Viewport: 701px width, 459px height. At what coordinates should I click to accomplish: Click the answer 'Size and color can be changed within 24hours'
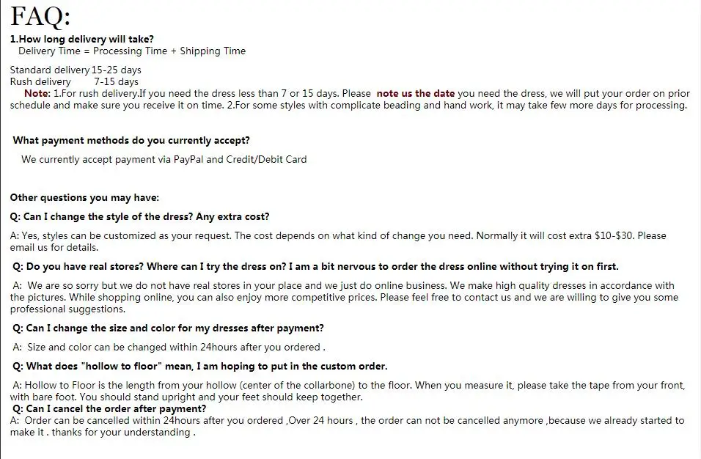pyautogui.click(x=169, y=348)
